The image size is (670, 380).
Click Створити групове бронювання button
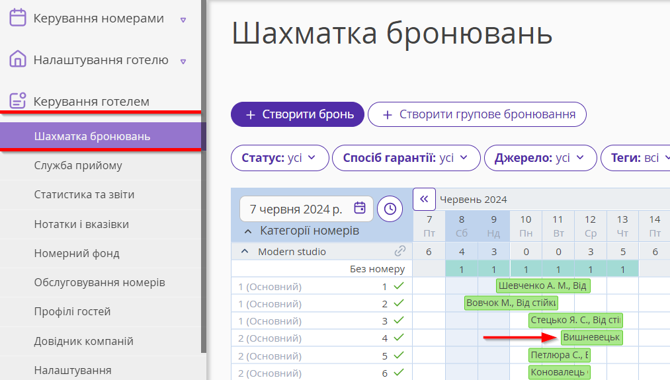477,114
